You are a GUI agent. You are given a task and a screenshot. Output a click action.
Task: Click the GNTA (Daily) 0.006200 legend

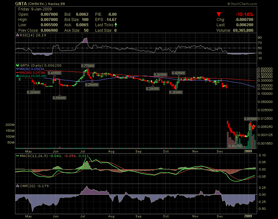[x=41, y=66]
